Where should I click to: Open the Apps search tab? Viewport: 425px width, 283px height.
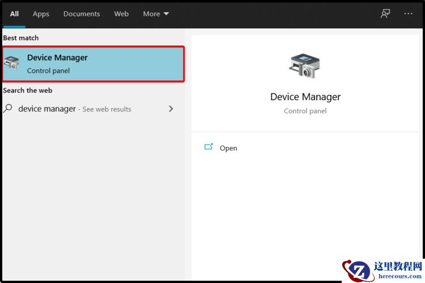pos(41,14)
